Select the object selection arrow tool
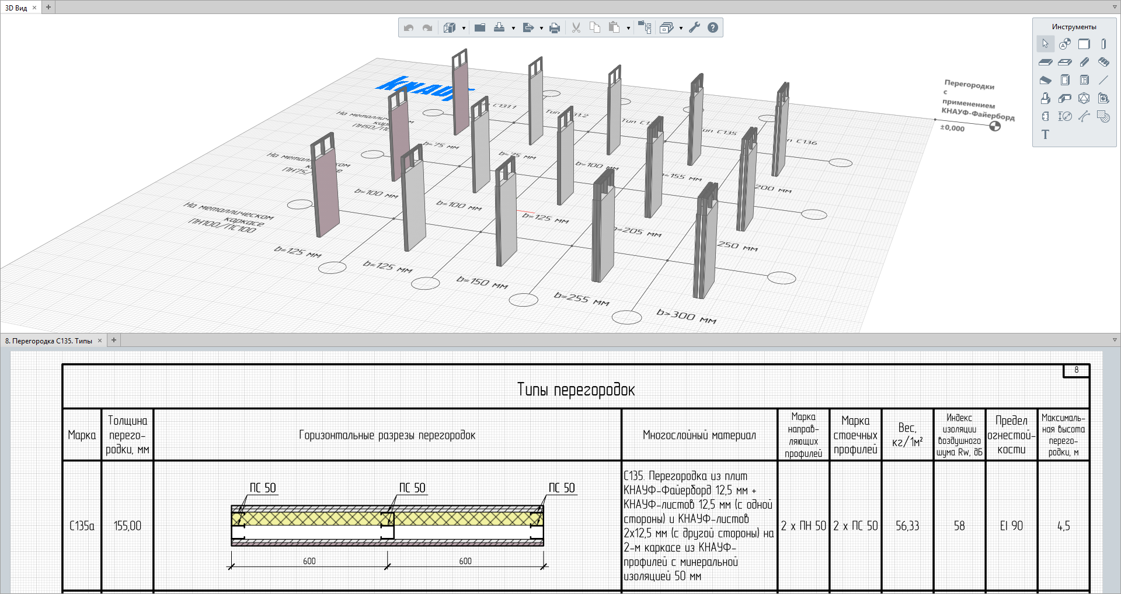The height and width of the screenshot is (594, 1121). click(x=1045, y=44)
